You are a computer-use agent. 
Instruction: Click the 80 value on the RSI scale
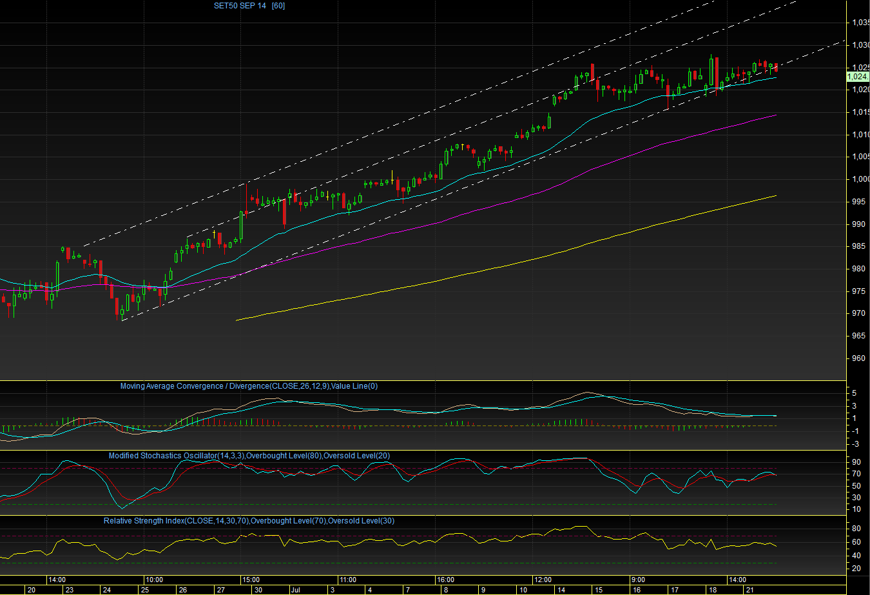tap(856, 529)
